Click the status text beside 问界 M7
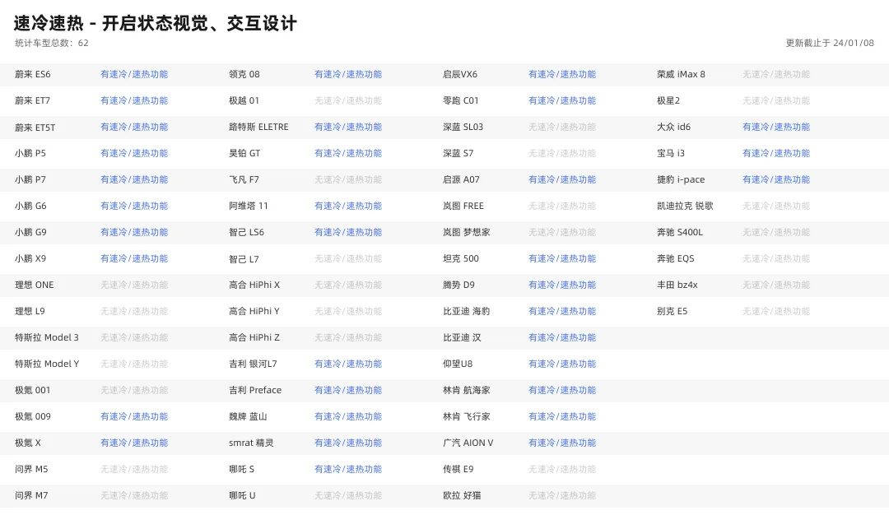The width and height of the screenshot is (889, 529). 134,495
